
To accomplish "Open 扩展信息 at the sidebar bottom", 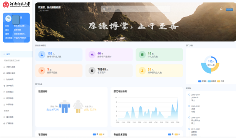I will 8,123.
